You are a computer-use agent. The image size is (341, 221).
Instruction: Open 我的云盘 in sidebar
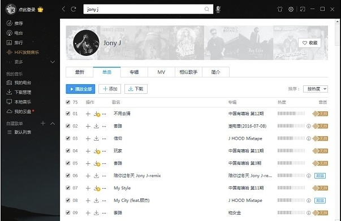(19, 111)
